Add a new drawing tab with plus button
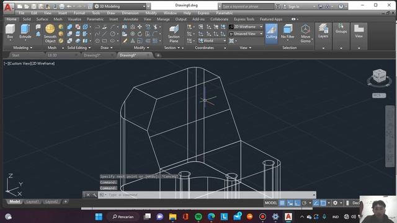The image size is (397, 223). click(158, 55)
